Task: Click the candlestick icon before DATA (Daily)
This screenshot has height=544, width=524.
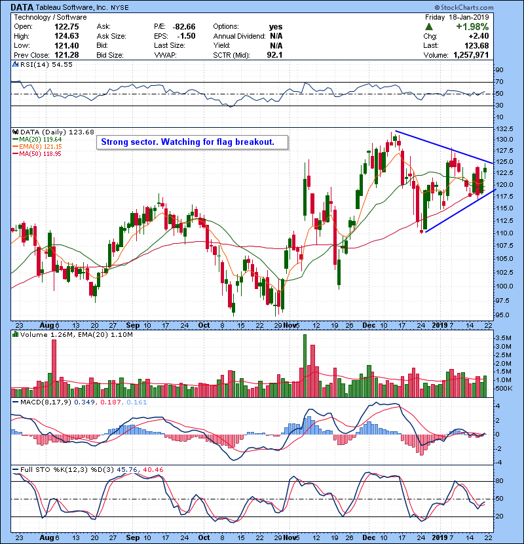Action: click(15, 132)
